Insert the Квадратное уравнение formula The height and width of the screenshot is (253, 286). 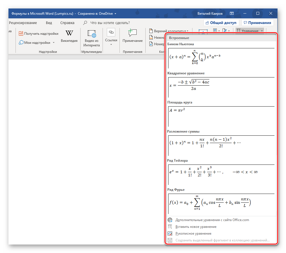pos(221,87)
